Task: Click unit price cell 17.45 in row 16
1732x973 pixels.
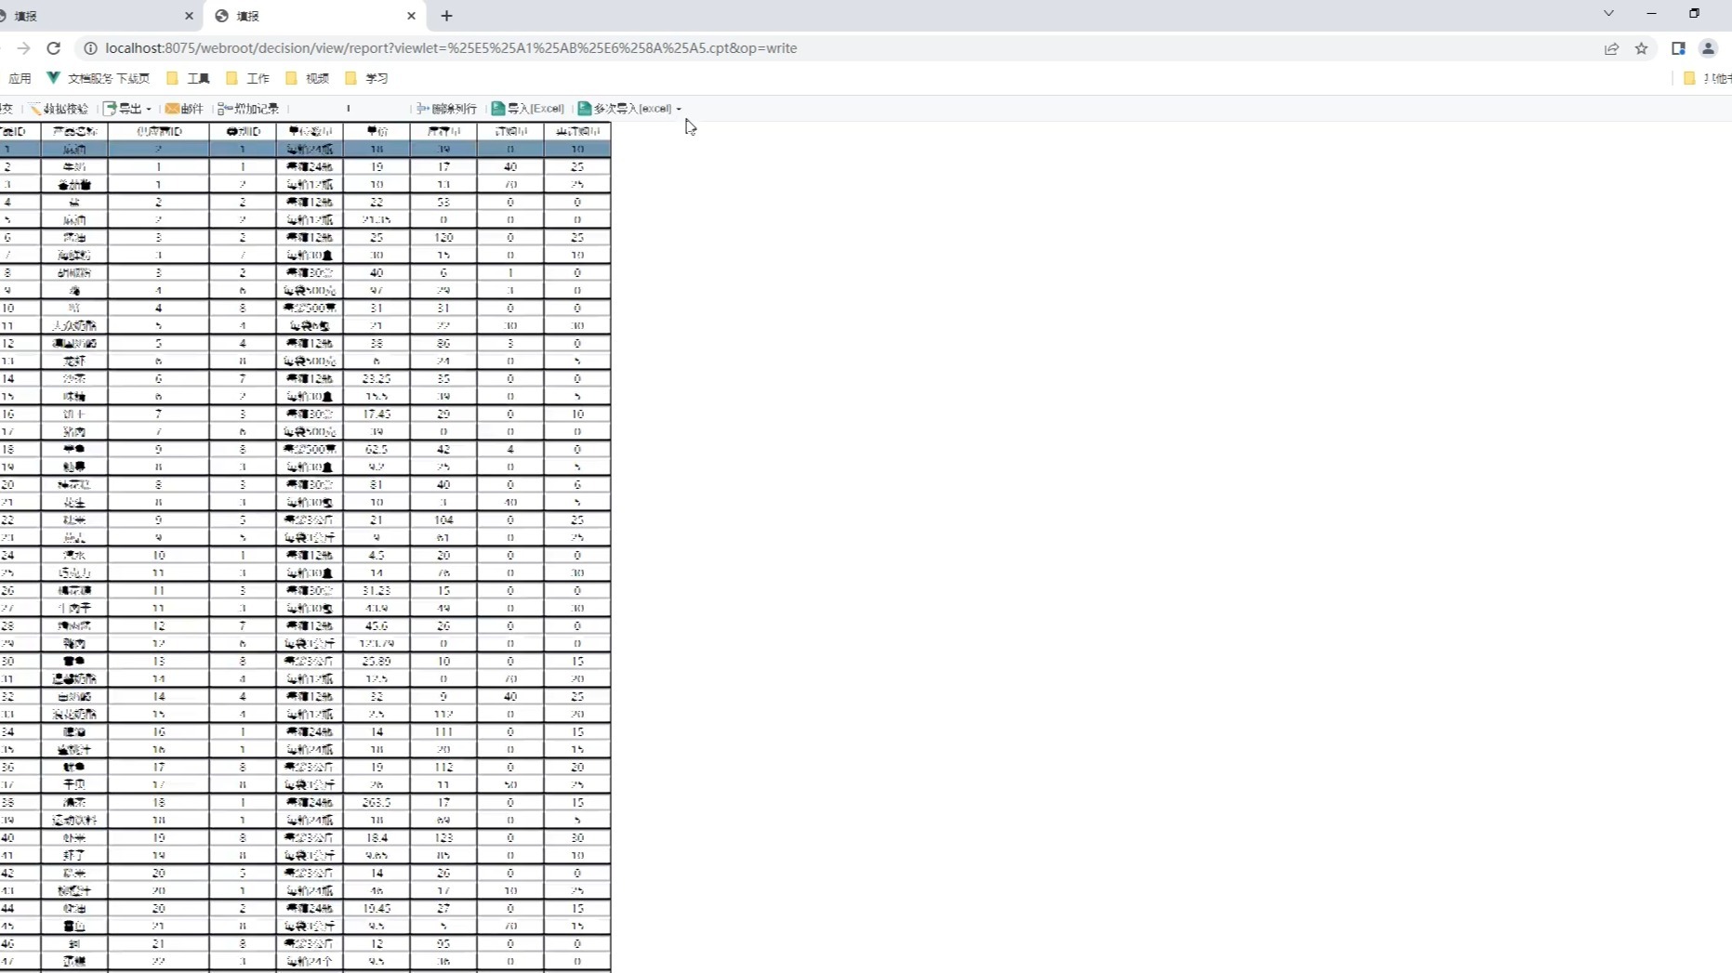Action: point(377,414)
